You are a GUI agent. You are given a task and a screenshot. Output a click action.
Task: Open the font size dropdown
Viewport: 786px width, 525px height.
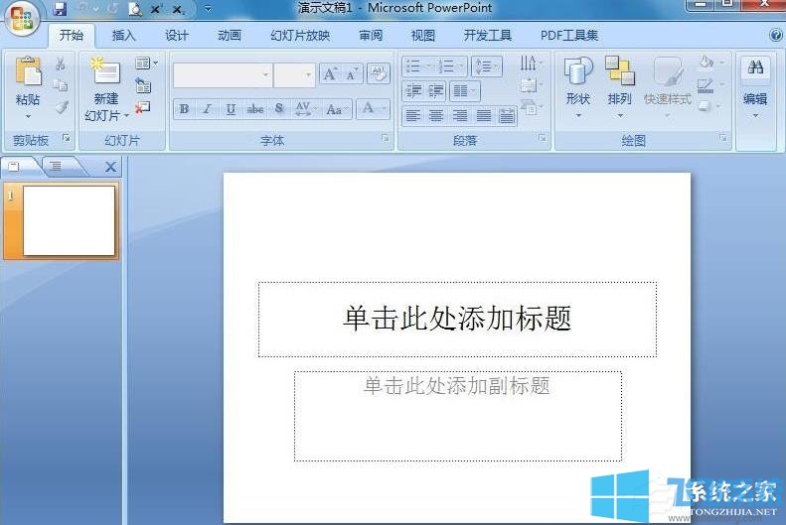tap(308, 74)
